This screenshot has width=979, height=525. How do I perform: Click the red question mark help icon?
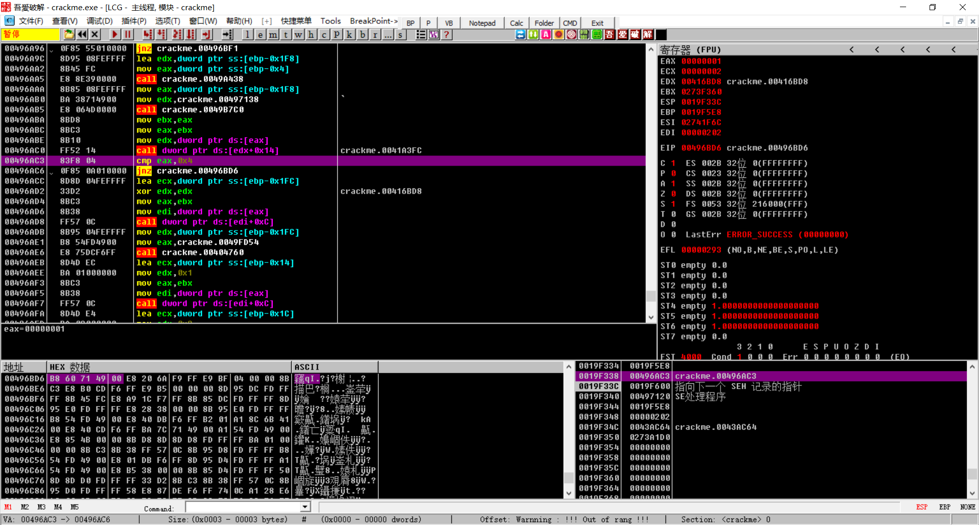[447, 35]
